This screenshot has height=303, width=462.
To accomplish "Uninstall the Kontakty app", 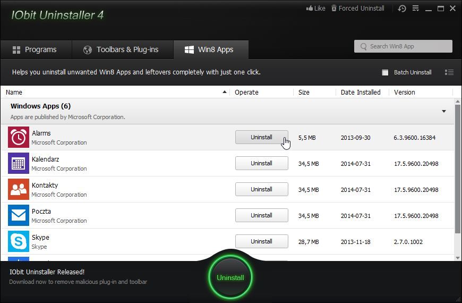I will (262, 189).
